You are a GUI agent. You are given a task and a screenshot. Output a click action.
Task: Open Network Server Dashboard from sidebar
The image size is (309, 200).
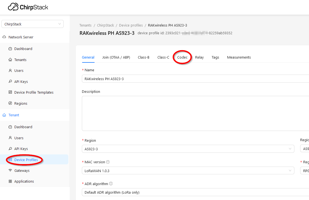23,49
